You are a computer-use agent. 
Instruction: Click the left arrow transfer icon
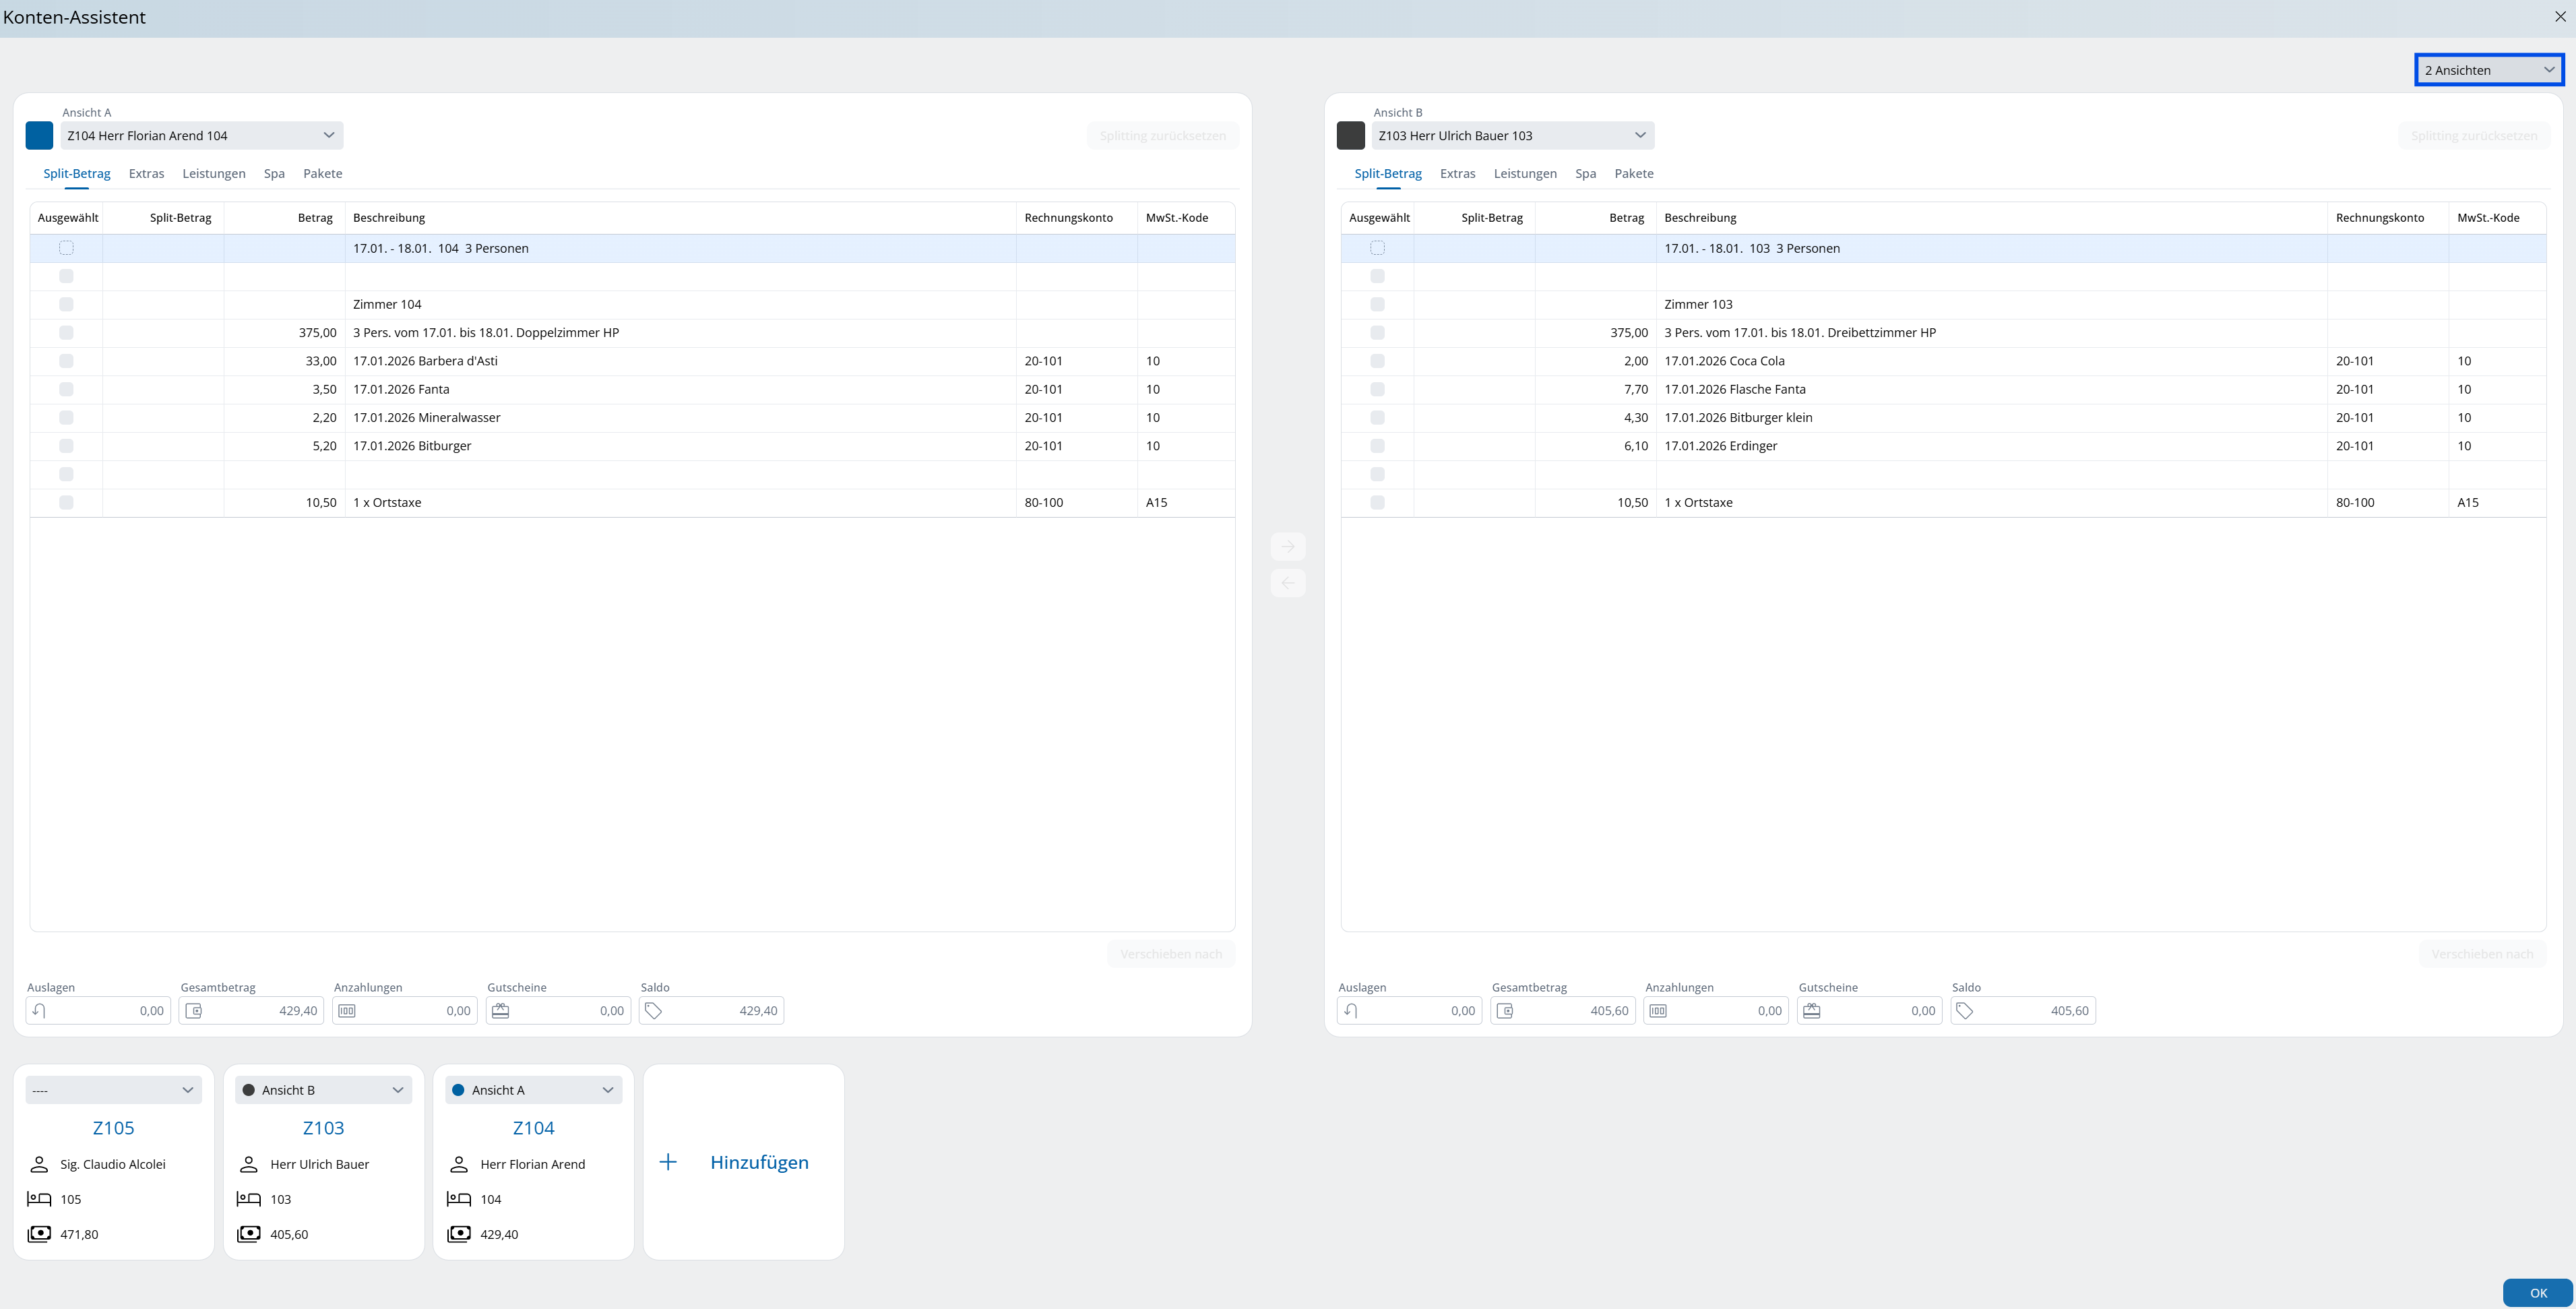click(x=1288, y=583)
